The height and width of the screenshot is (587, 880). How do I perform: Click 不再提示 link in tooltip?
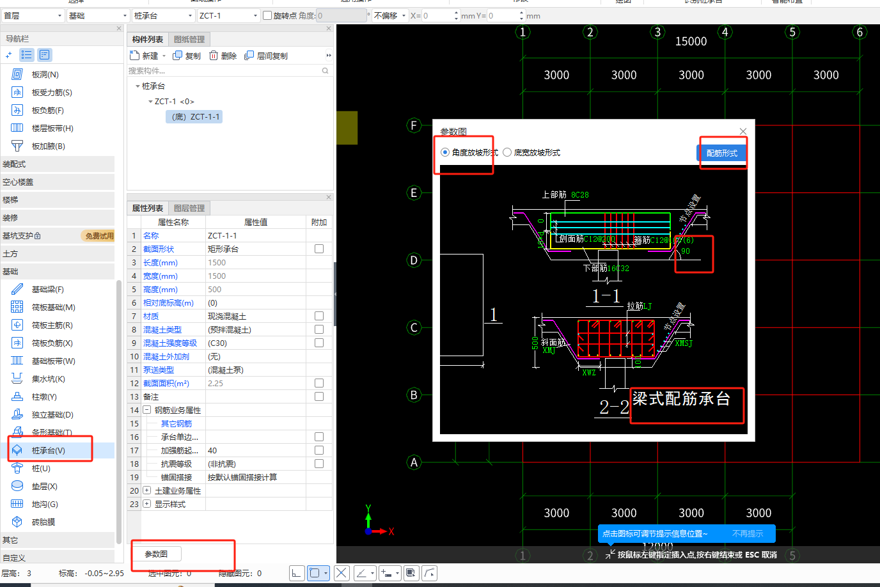click(748, 533)
